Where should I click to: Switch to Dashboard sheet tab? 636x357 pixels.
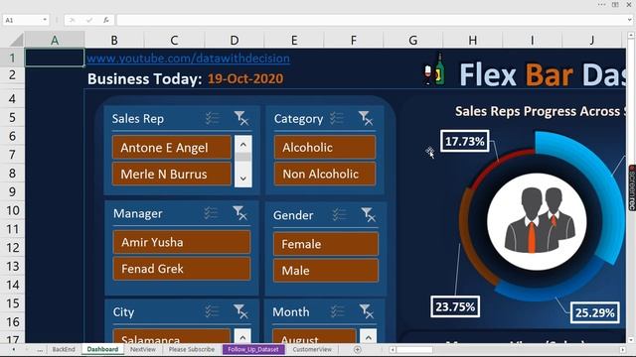[x=102, y=349]
